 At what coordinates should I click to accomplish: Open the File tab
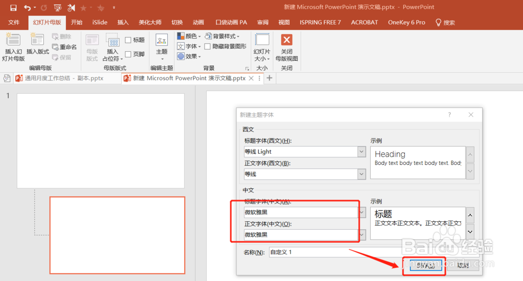[x=14, y=23]
